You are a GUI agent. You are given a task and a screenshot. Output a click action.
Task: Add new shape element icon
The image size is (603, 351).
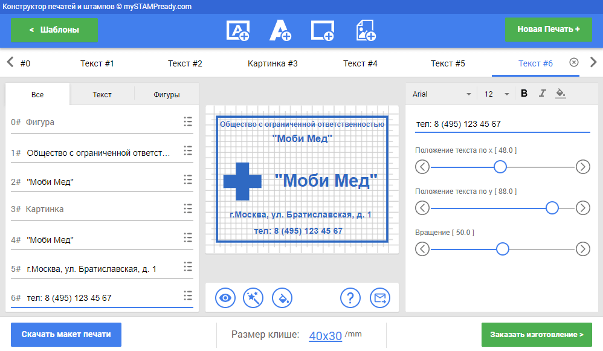pos(322,30)
